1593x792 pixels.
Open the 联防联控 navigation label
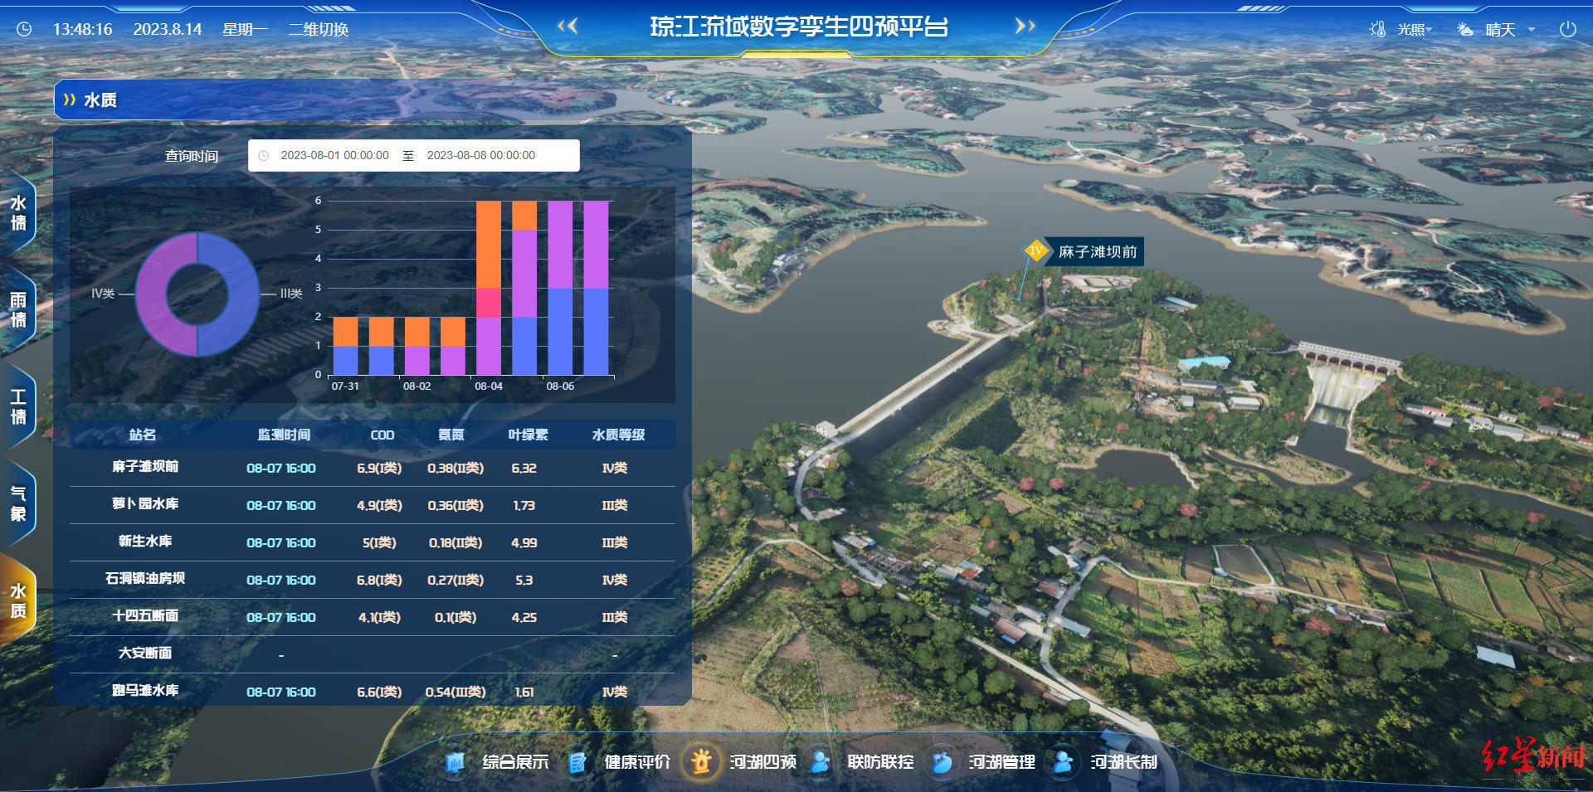(x=880, y=761)
